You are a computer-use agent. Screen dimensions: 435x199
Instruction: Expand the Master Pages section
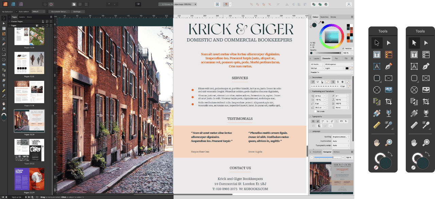[10, 21]
